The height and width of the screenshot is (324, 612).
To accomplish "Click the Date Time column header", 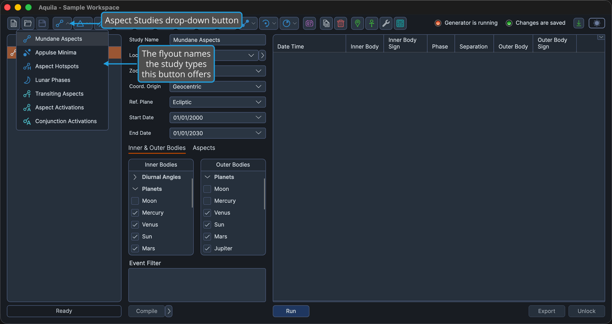I will 309,43.
